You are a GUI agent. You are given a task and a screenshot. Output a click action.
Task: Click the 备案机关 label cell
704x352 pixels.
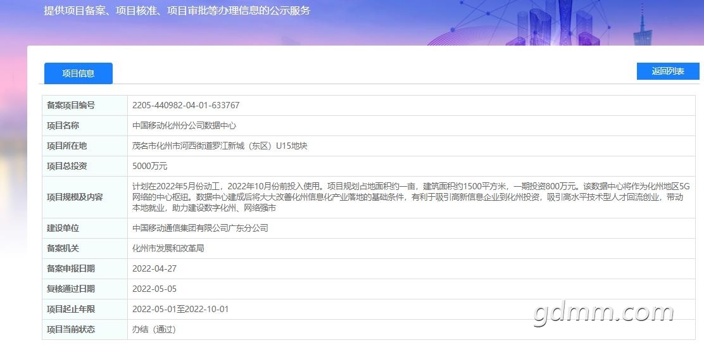click(x=85, y=248)
